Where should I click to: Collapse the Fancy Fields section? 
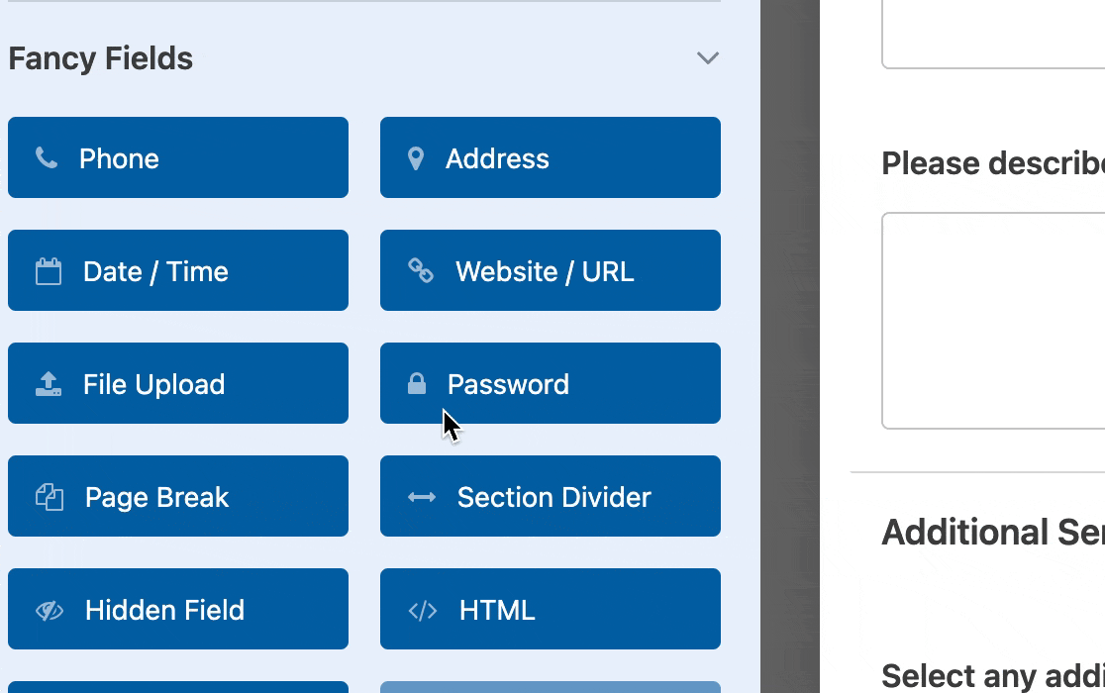click(707, 58)
